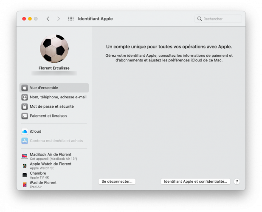
Task: Select Vue d'ensemble in sidebar
Action: pos(54,88)
